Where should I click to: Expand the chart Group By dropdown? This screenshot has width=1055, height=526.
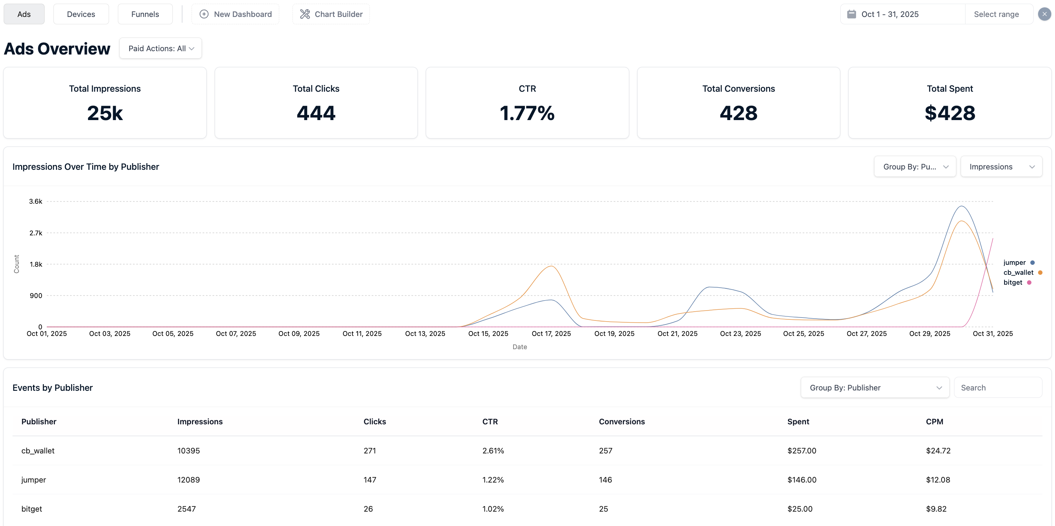click(915, 167)
